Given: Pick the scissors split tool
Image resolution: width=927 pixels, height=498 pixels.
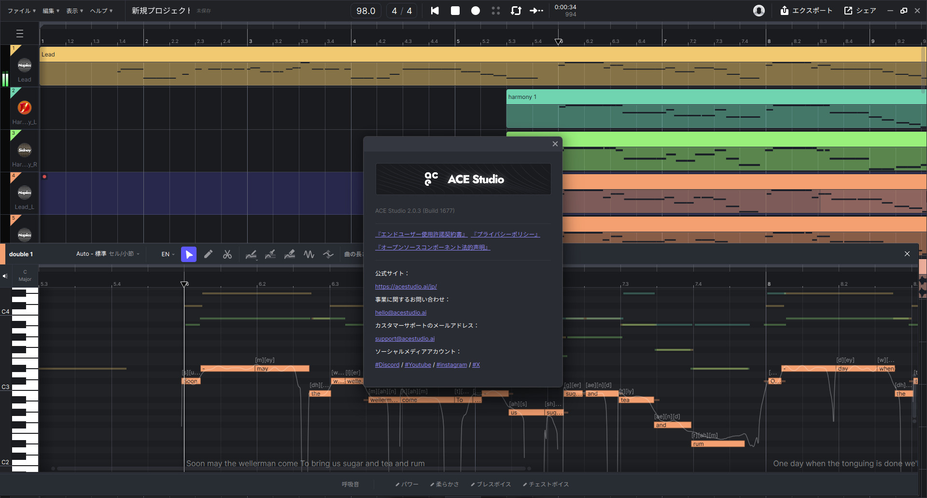Looking at the screenshot, I should [227, 254].
